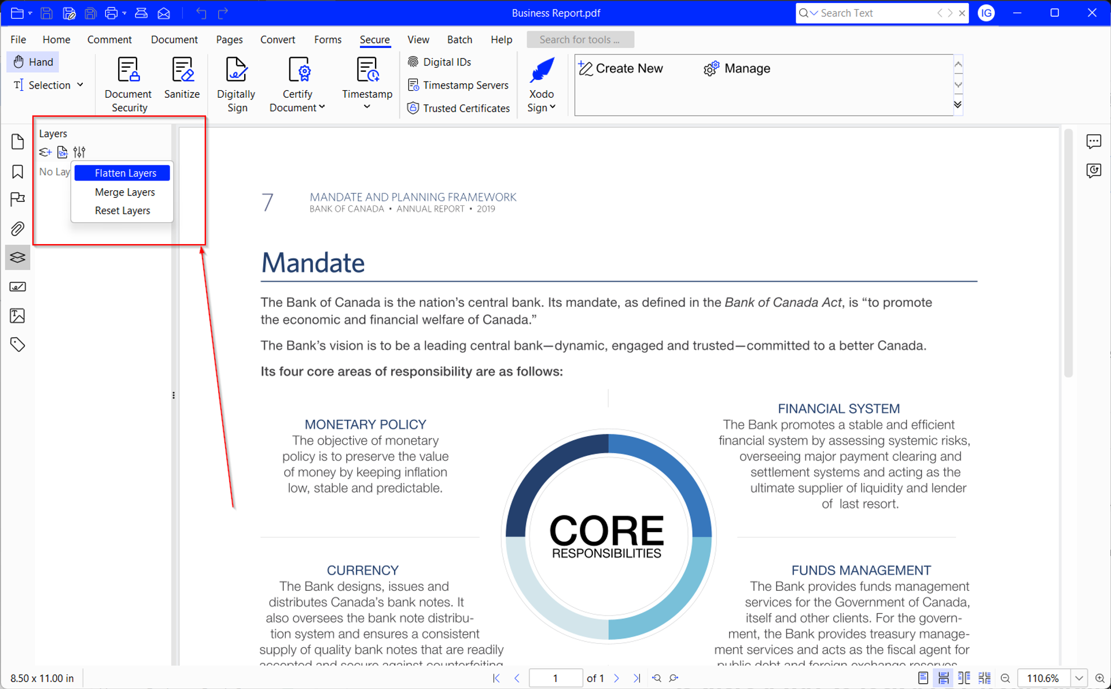Click Create New signature button
This screenshot has height=689, width=1111.
[x=621, y=68]
